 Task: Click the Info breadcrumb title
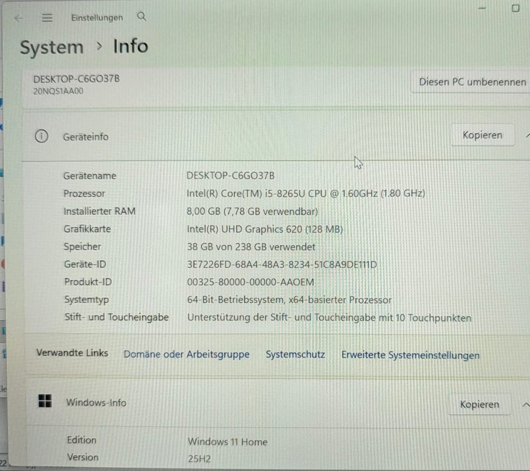130,46
